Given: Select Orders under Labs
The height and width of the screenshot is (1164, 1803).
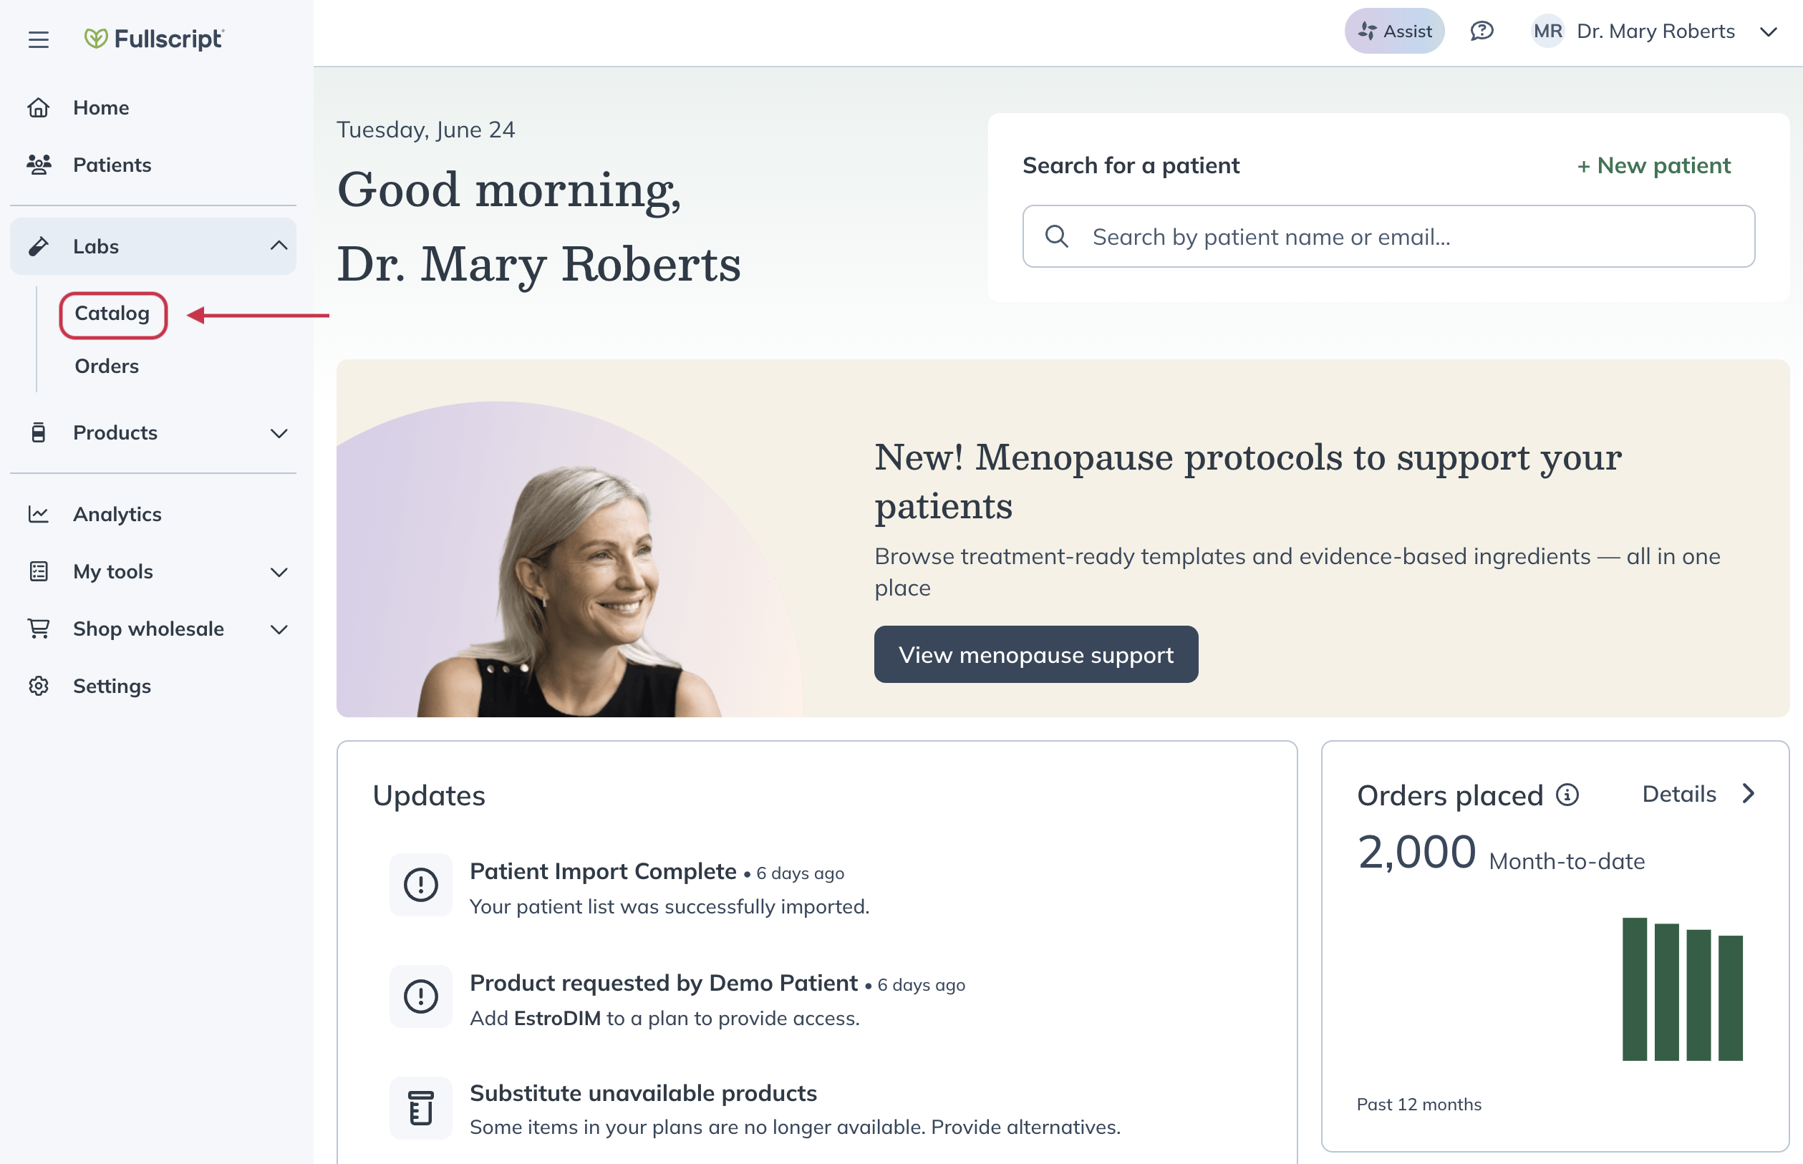Looking at the screenshot, I should pyautogui.click(x=107, y=367).
